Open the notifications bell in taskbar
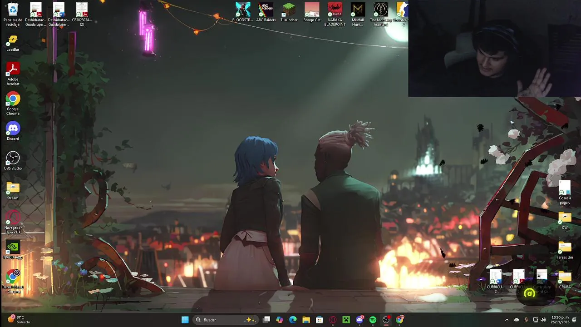 click(x=574, y=320)
